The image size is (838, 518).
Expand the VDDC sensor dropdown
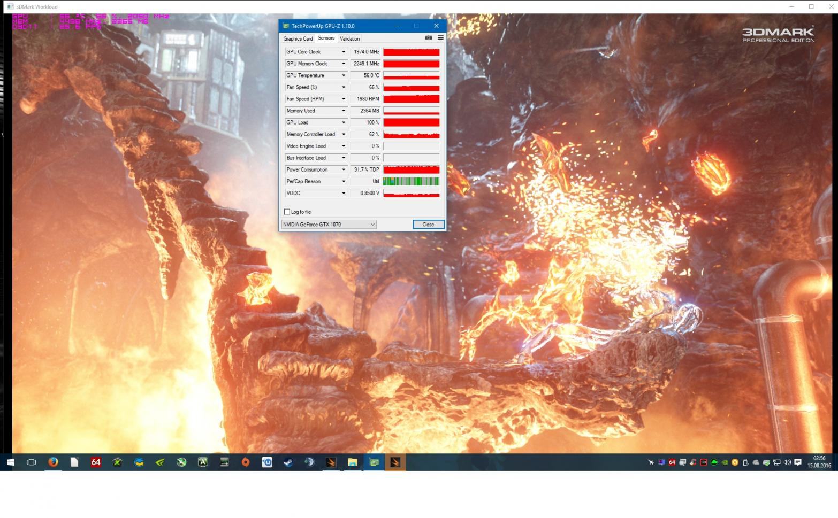(x=344, y=193)
